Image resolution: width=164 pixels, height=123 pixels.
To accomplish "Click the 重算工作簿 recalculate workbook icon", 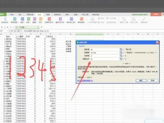I will click(124, 19).
